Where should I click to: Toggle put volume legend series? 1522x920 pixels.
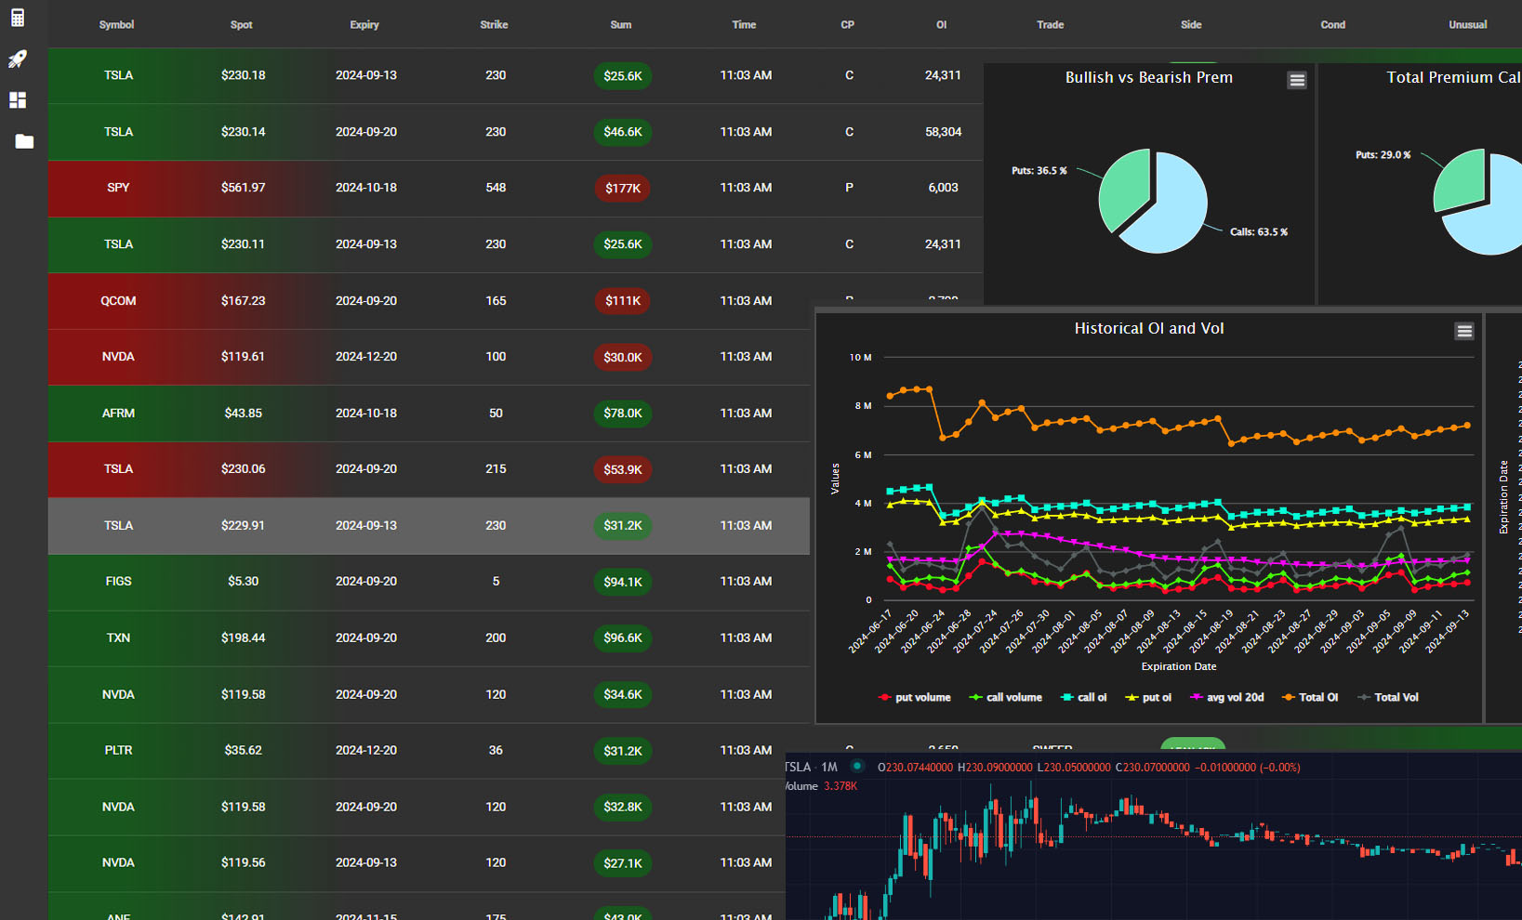tap(915, 698)
